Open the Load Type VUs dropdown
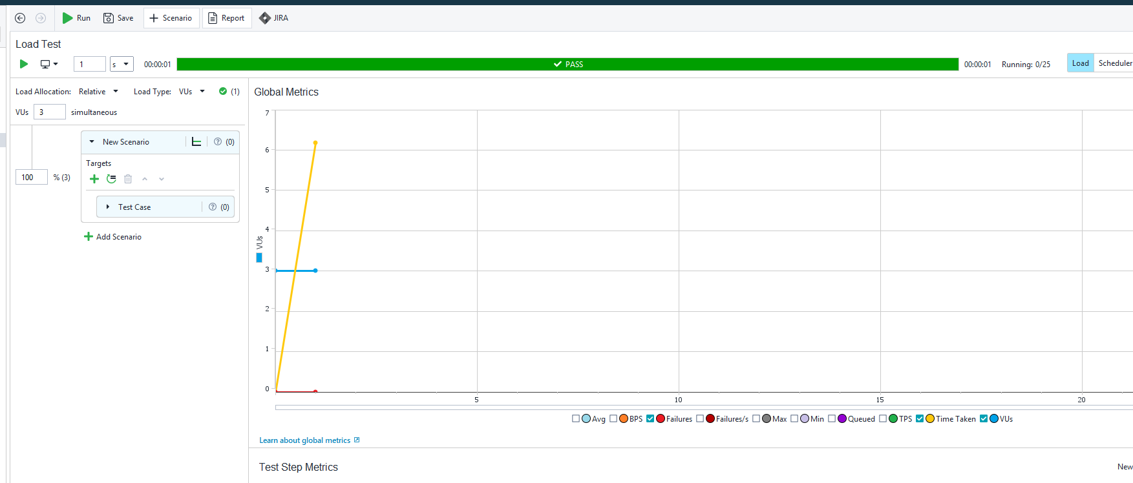The height and width of the screenshot is (483, 1133). click(x=191, y=92)
